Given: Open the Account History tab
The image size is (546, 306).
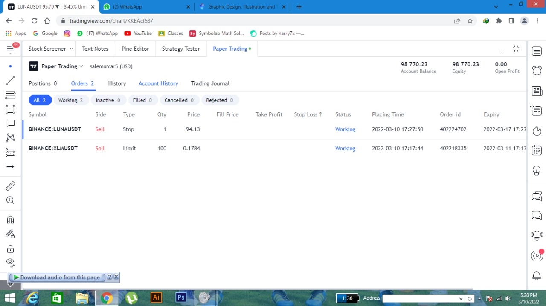Looking at the screenshot, I should click(158, 83).
